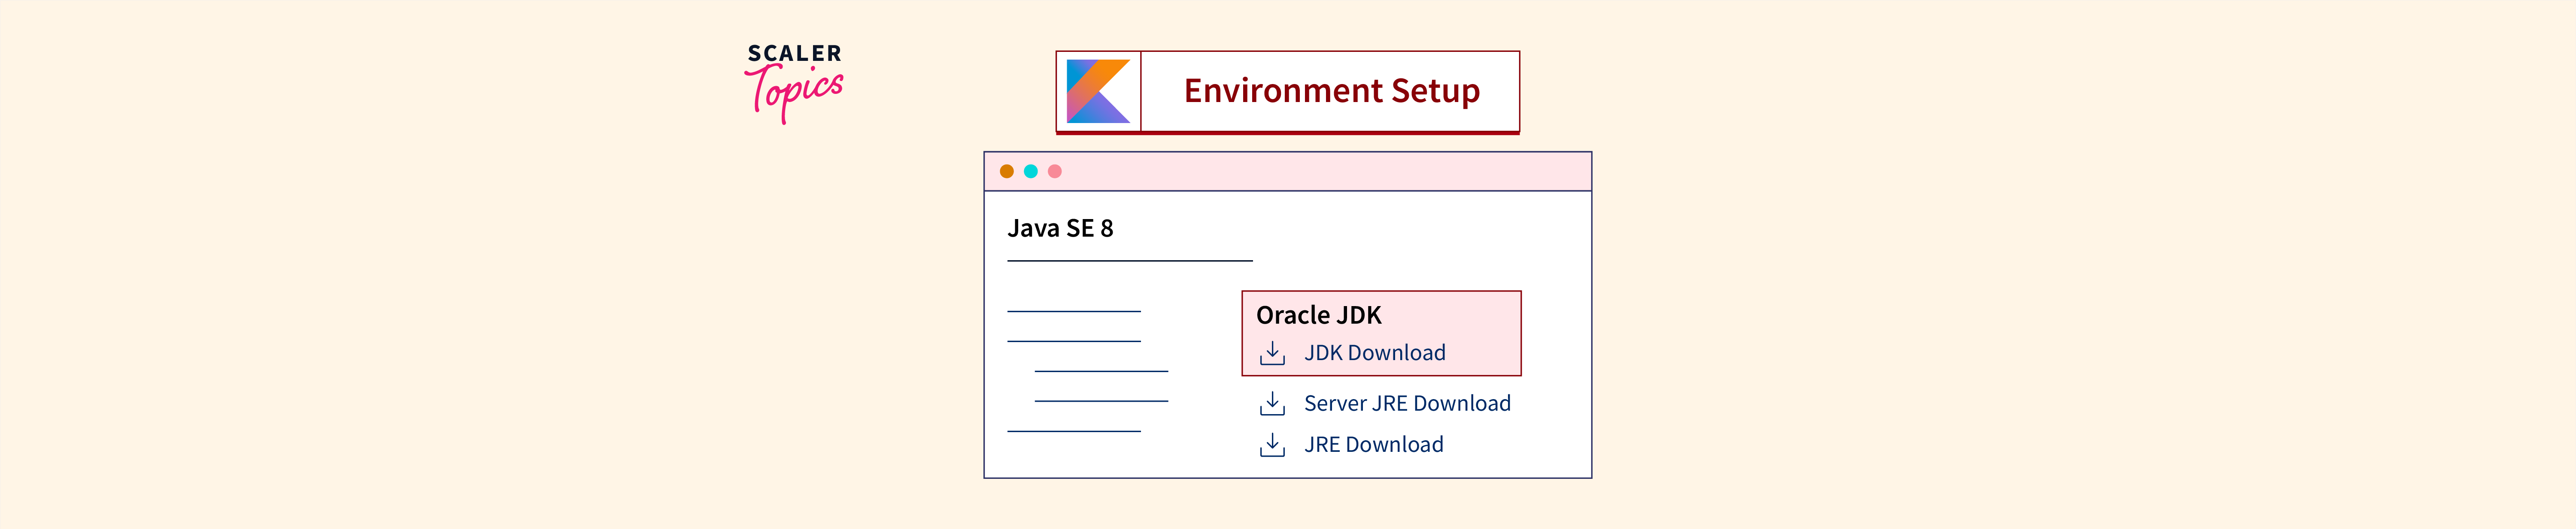Select the second sidebar placeholder line
Viewport: 2576px width, 529px height.
coord(1073,341)
